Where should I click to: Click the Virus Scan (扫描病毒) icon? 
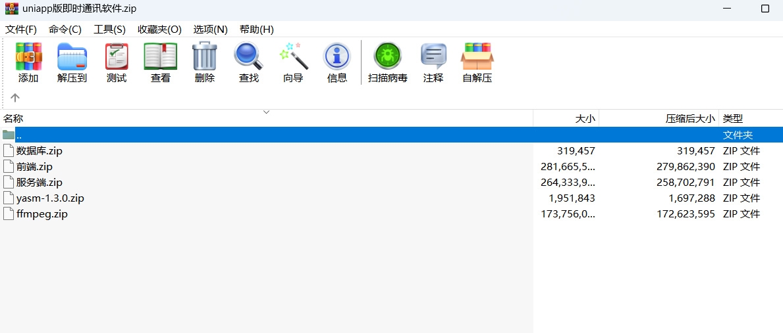pyautogui.click(x=388, y=63)
